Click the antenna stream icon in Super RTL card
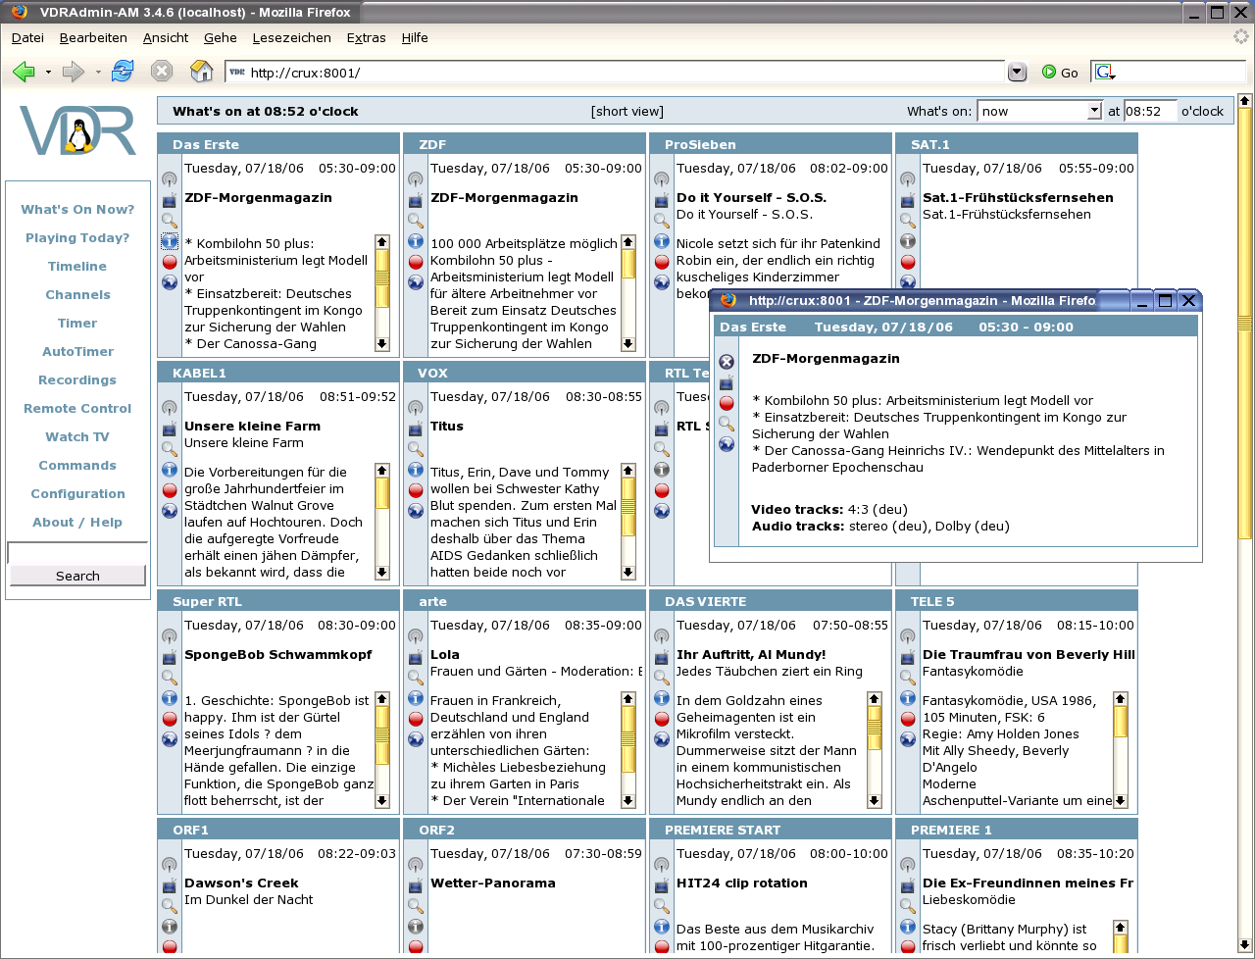 pos(170,636)
